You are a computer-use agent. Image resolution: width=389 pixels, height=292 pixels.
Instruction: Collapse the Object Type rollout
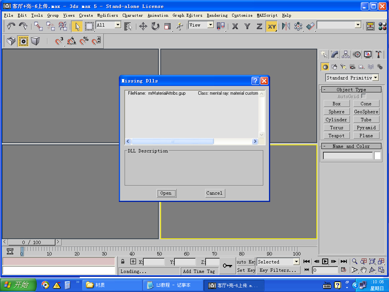[351, 89]
